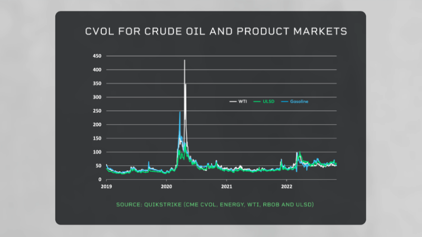Click the 150 y-axis label

(x=97, y=139)
